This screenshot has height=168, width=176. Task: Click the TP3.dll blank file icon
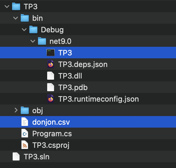tap(51, 76)
